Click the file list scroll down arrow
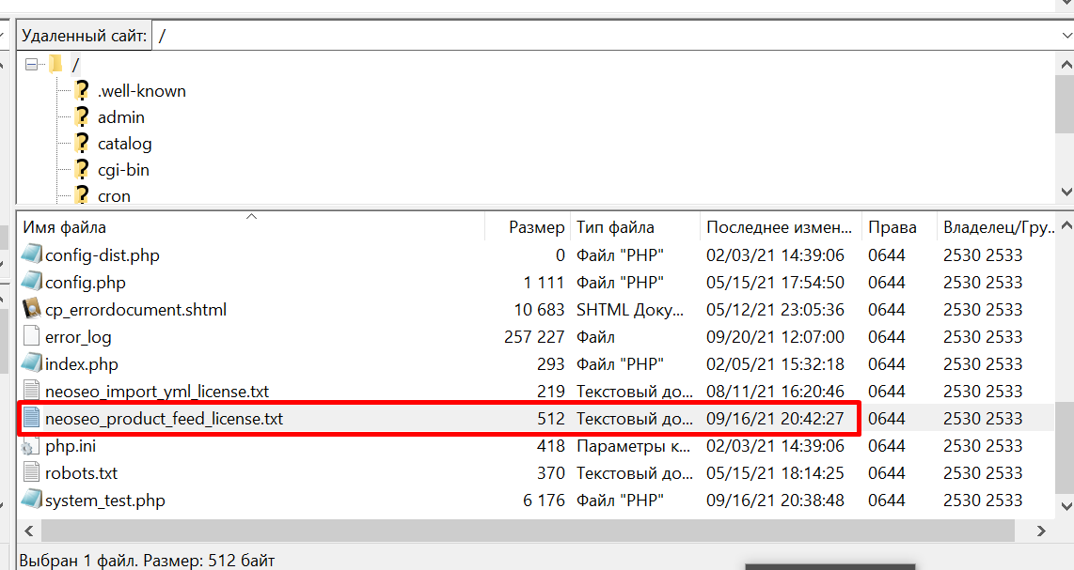Image resolution: width=1074 pixels, height=570 pixels. (1066, 506)
